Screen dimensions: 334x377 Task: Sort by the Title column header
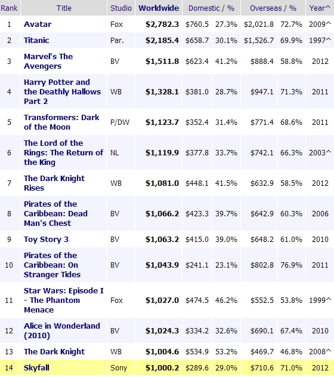pyautogui.click(x=64, y=8)
